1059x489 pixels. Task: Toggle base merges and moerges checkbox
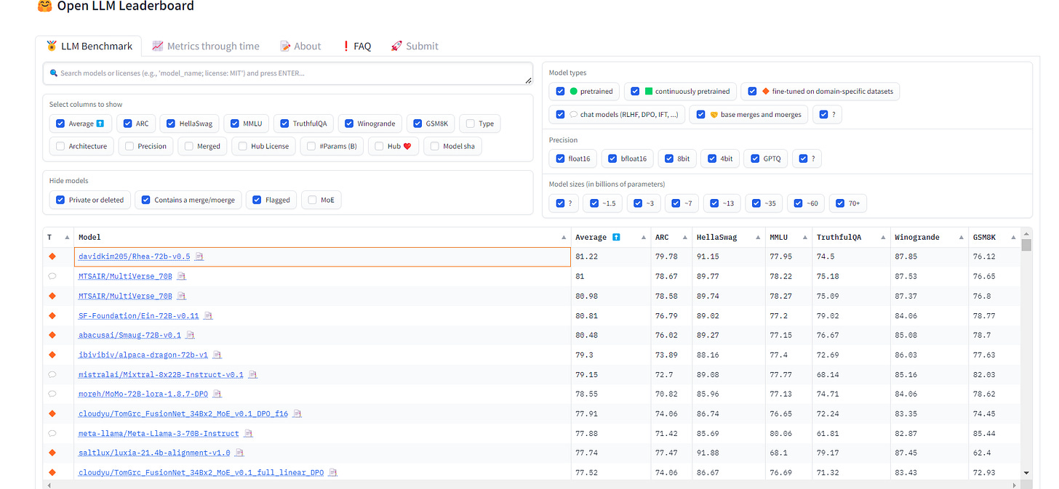click(x=700, y=114)
